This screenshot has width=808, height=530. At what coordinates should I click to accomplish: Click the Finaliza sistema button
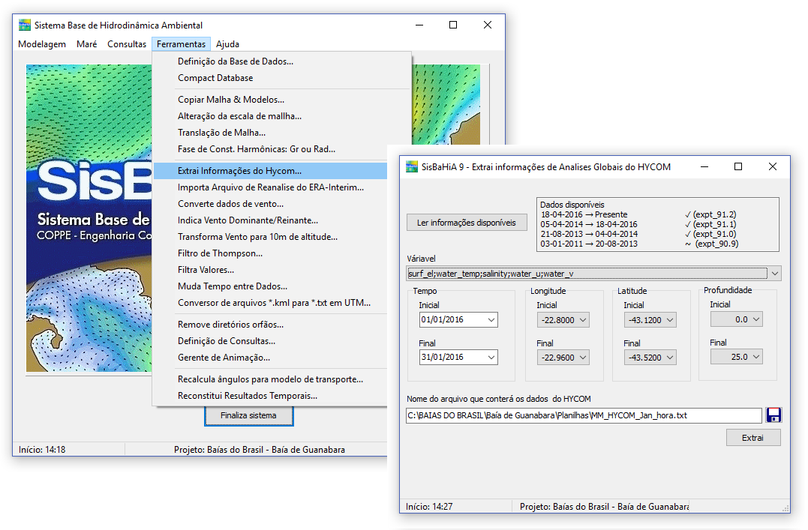point(249,415)
